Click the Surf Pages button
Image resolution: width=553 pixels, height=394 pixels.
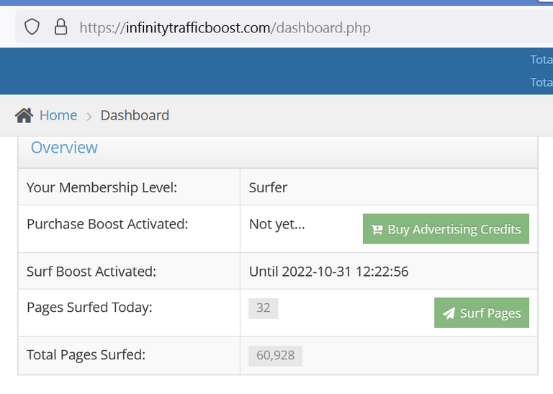(482, 313)
